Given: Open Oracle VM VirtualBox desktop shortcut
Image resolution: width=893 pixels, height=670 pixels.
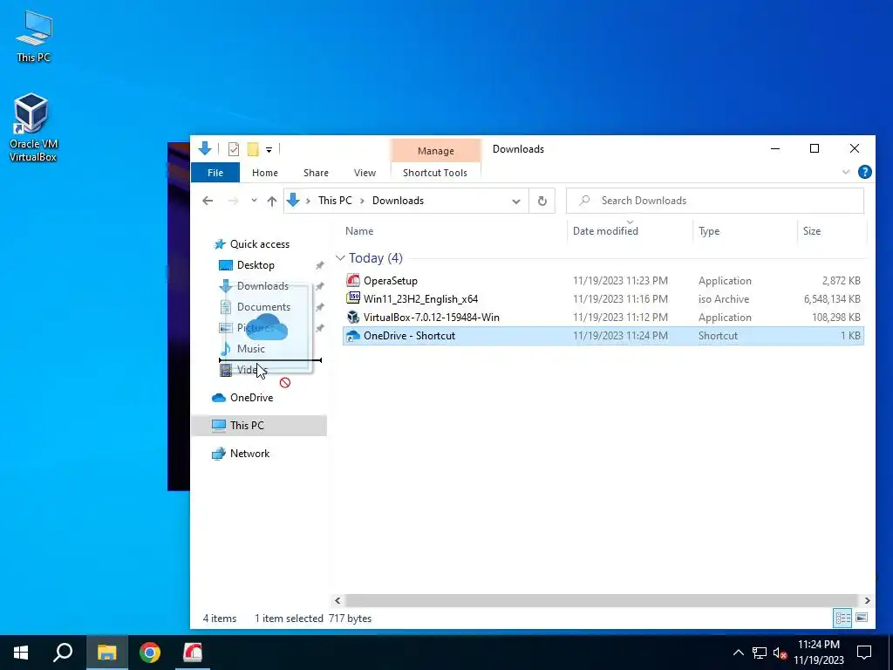Looking at the screenshot, I should (x=33, y=127).
